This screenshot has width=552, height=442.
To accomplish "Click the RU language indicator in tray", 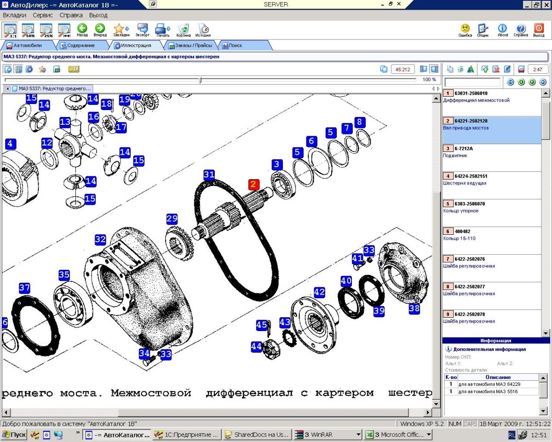I will click(x=512, y=435).
